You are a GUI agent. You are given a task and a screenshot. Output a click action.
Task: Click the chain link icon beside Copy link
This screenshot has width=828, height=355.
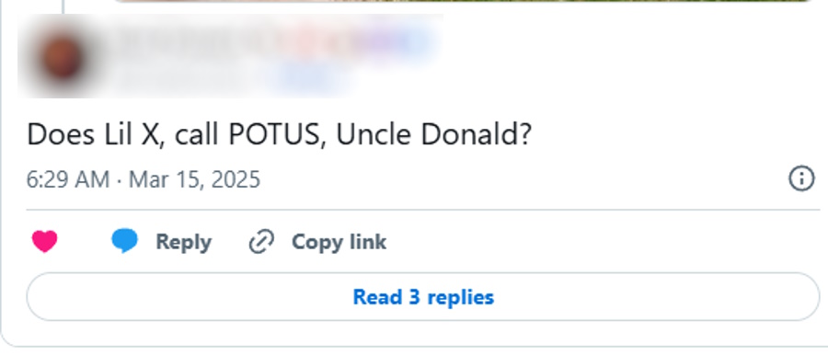coord(261,242)
